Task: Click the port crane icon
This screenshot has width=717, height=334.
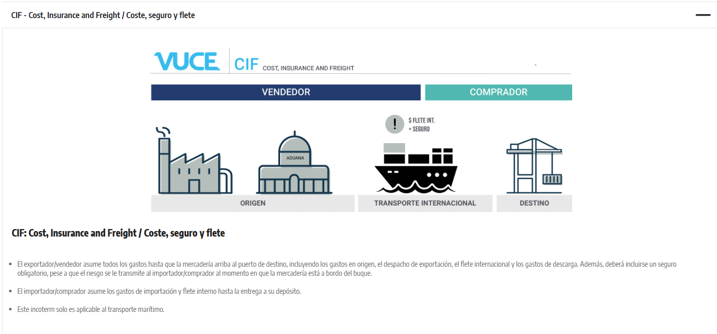Action: pyautogui.click(x=534, y=166)
